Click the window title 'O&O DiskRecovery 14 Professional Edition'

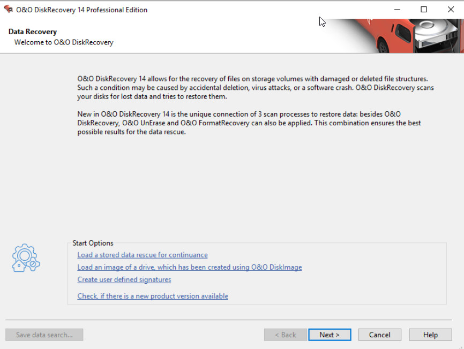(x=81, y=10)
